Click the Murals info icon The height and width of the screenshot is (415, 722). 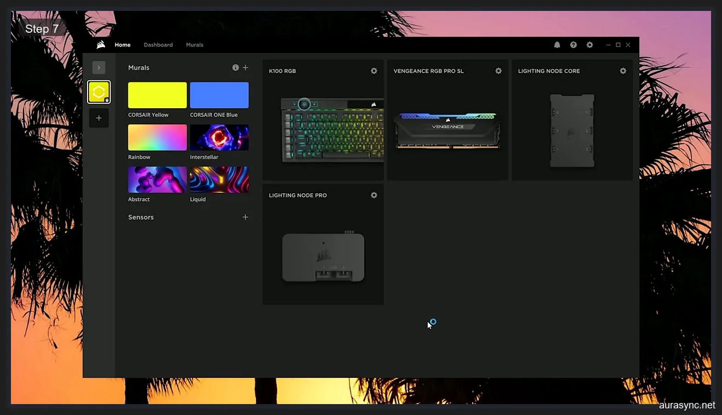235,67
